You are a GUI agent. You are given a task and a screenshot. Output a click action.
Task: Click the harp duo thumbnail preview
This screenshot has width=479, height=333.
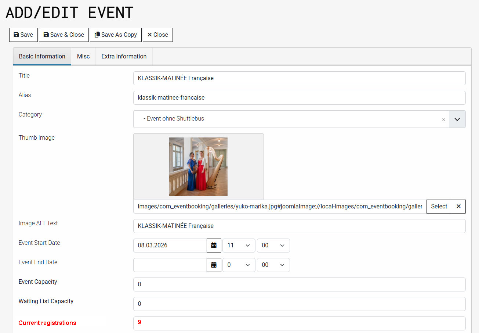[198, 166]
